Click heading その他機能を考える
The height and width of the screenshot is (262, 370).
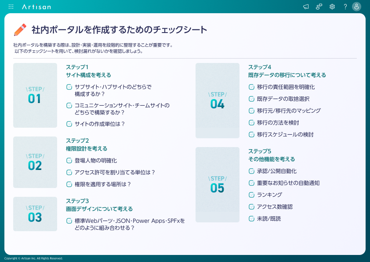pos(272,159)
